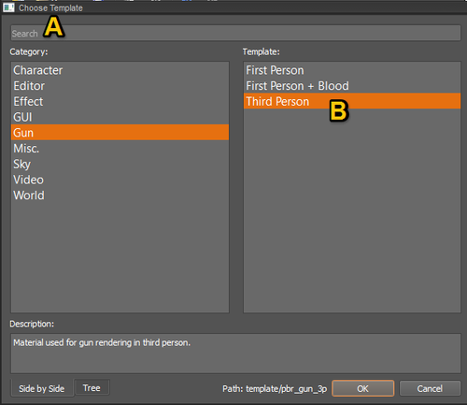Select the Sky category

point(120,164)
